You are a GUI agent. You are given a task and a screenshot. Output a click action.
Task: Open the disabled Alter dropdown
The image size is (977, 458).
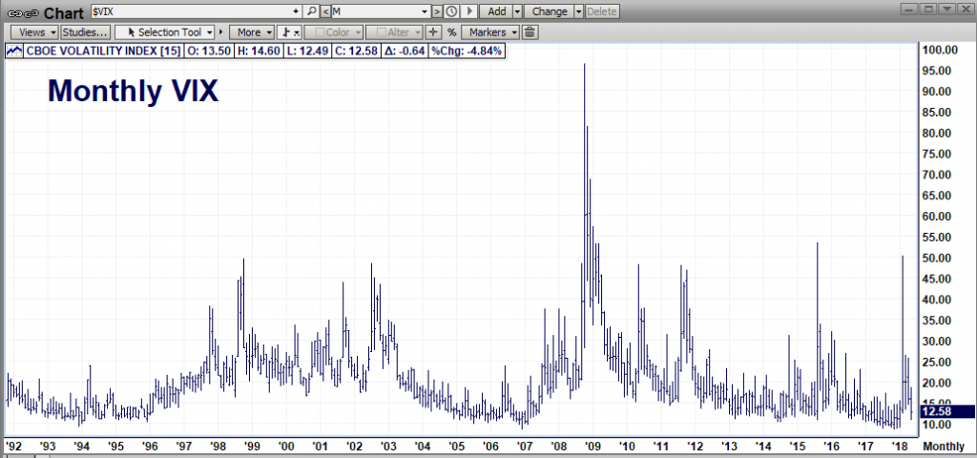click(395, 31)
